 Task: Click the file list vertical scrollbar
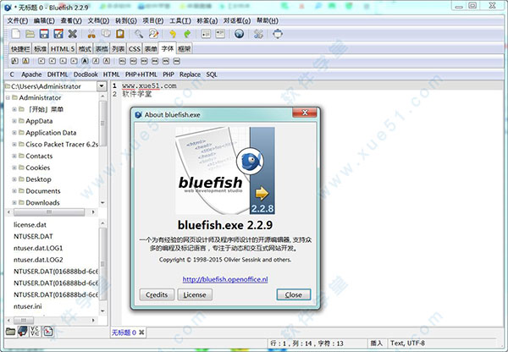click(102, 264)
